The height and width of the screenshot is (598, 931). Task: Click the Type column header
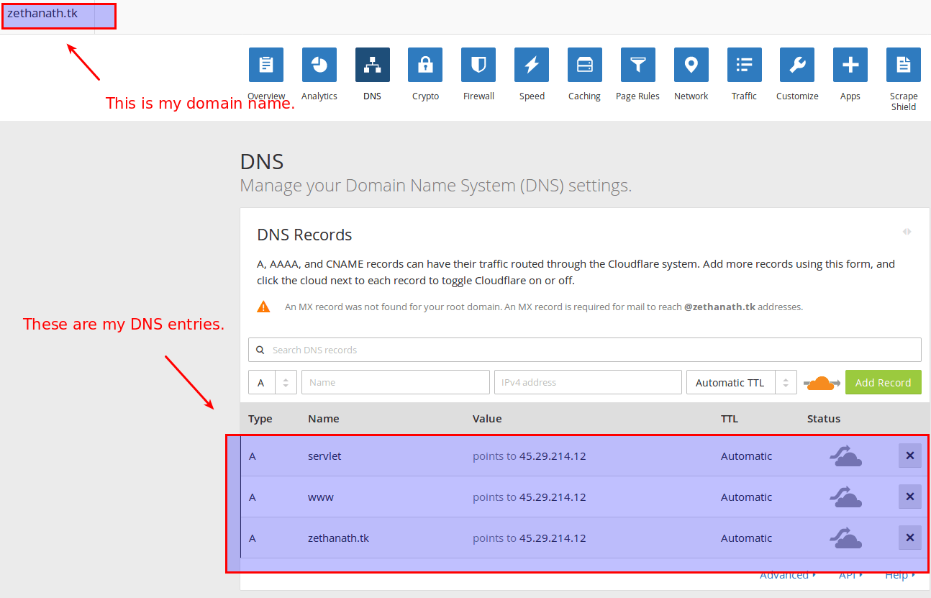point(260,419)
